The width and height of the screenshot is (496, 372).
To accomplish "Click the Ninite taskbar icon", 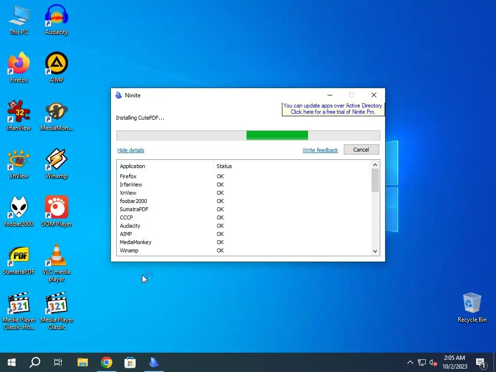I will [154, 362].
